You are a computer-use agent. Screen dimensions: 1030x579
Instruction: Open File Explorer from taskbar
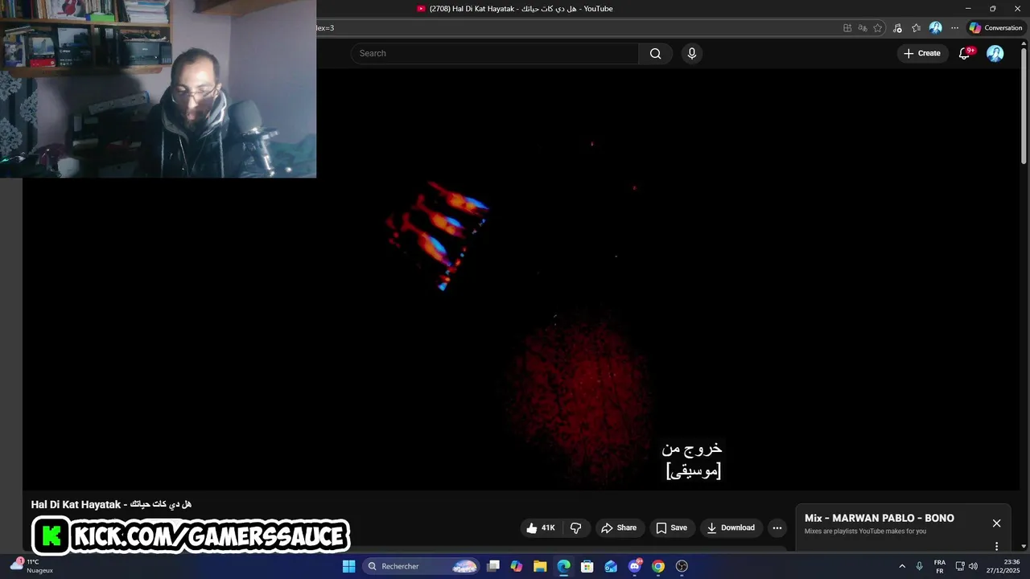(540, 566)
